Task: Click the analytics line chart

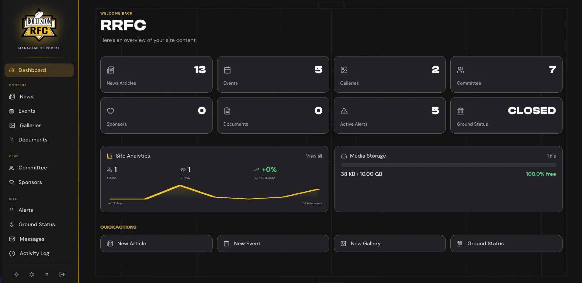Action: pyautogui.click(x=214, y=192)
